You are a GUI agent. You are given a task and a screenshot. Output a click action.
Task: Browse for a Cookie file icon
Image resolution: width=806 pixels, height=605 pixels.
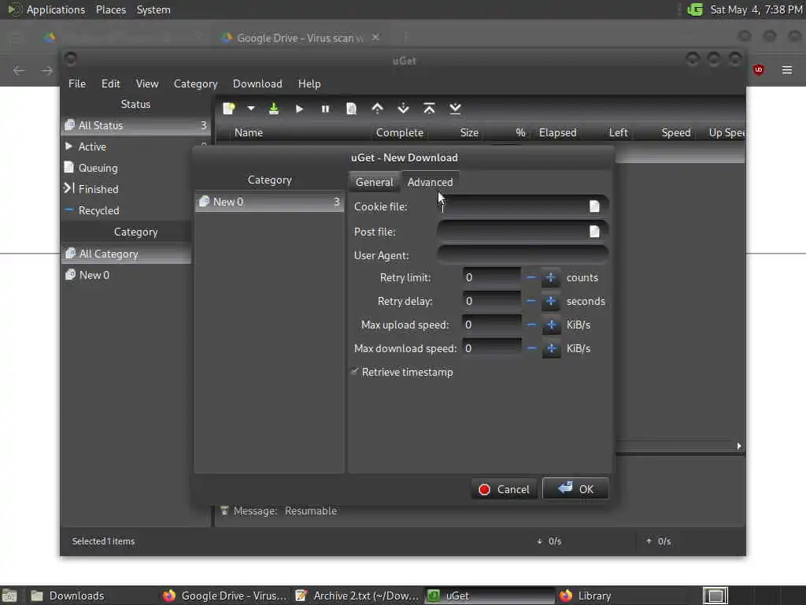[594, 206]
